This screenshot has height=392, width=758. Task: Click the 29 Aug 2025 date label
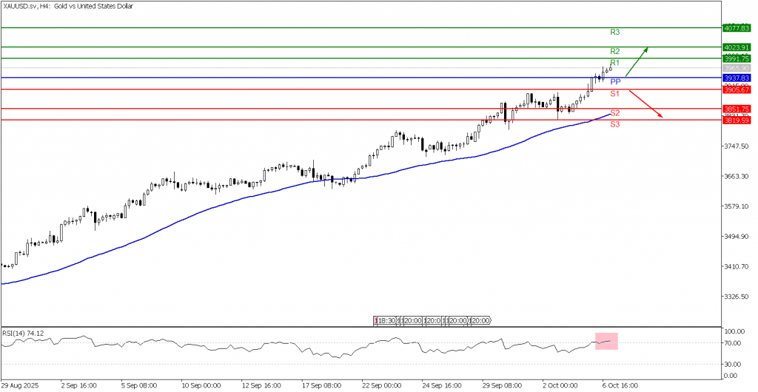(x=21, y=386)
